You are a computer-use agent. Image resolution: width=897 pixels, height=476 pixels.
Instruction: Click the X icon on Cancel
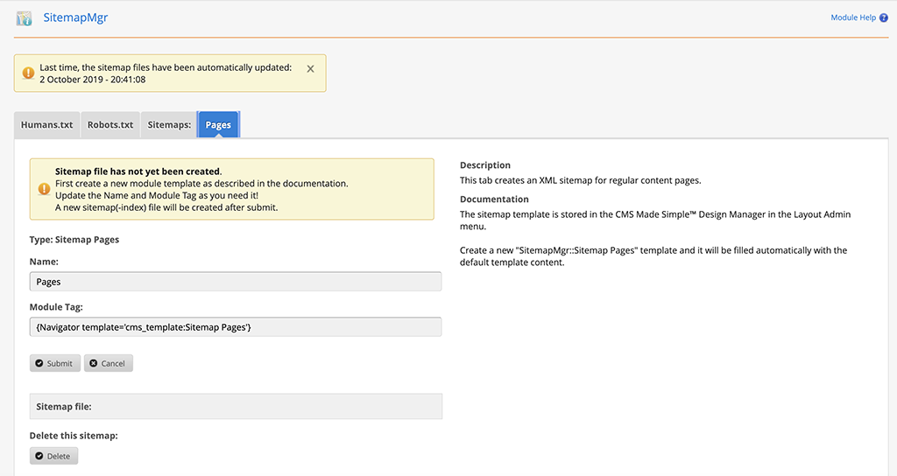pyautogui.click(x=94, y=363)
